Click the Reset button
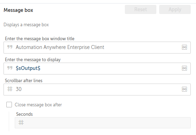This screenshot has width=196, height=135. point(141,9)
